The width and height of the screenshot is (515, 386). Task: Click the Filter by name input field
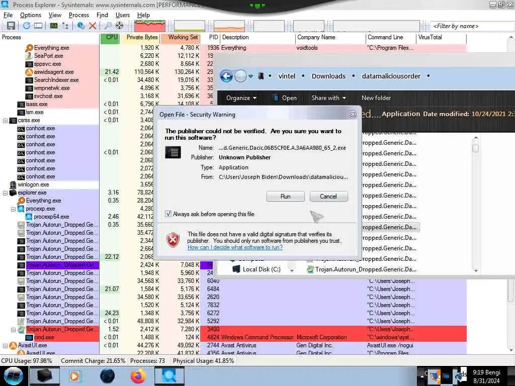(472, 26)
